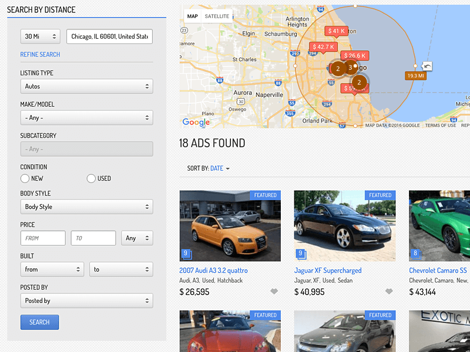The width and height of the screenshot is (470, 352).
Task: Select the NEW condition radio button
Action: [25, 179]
